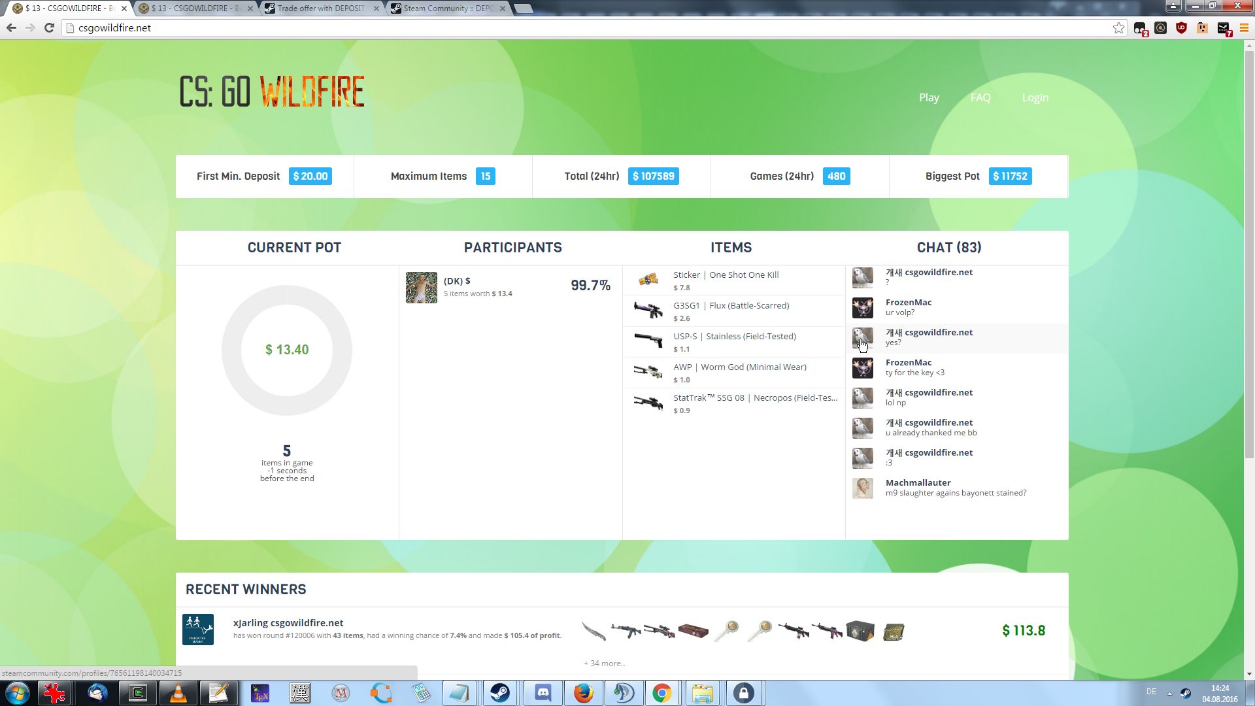Click (DK) $ participant avatar

click(422, 288)
